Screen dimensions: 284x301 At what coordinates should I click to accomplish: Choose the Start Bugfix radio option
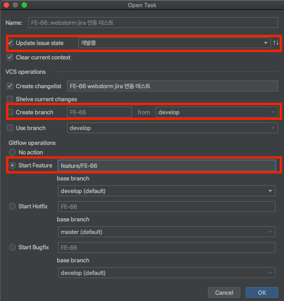pyautogui.click(x=12, y=247)
